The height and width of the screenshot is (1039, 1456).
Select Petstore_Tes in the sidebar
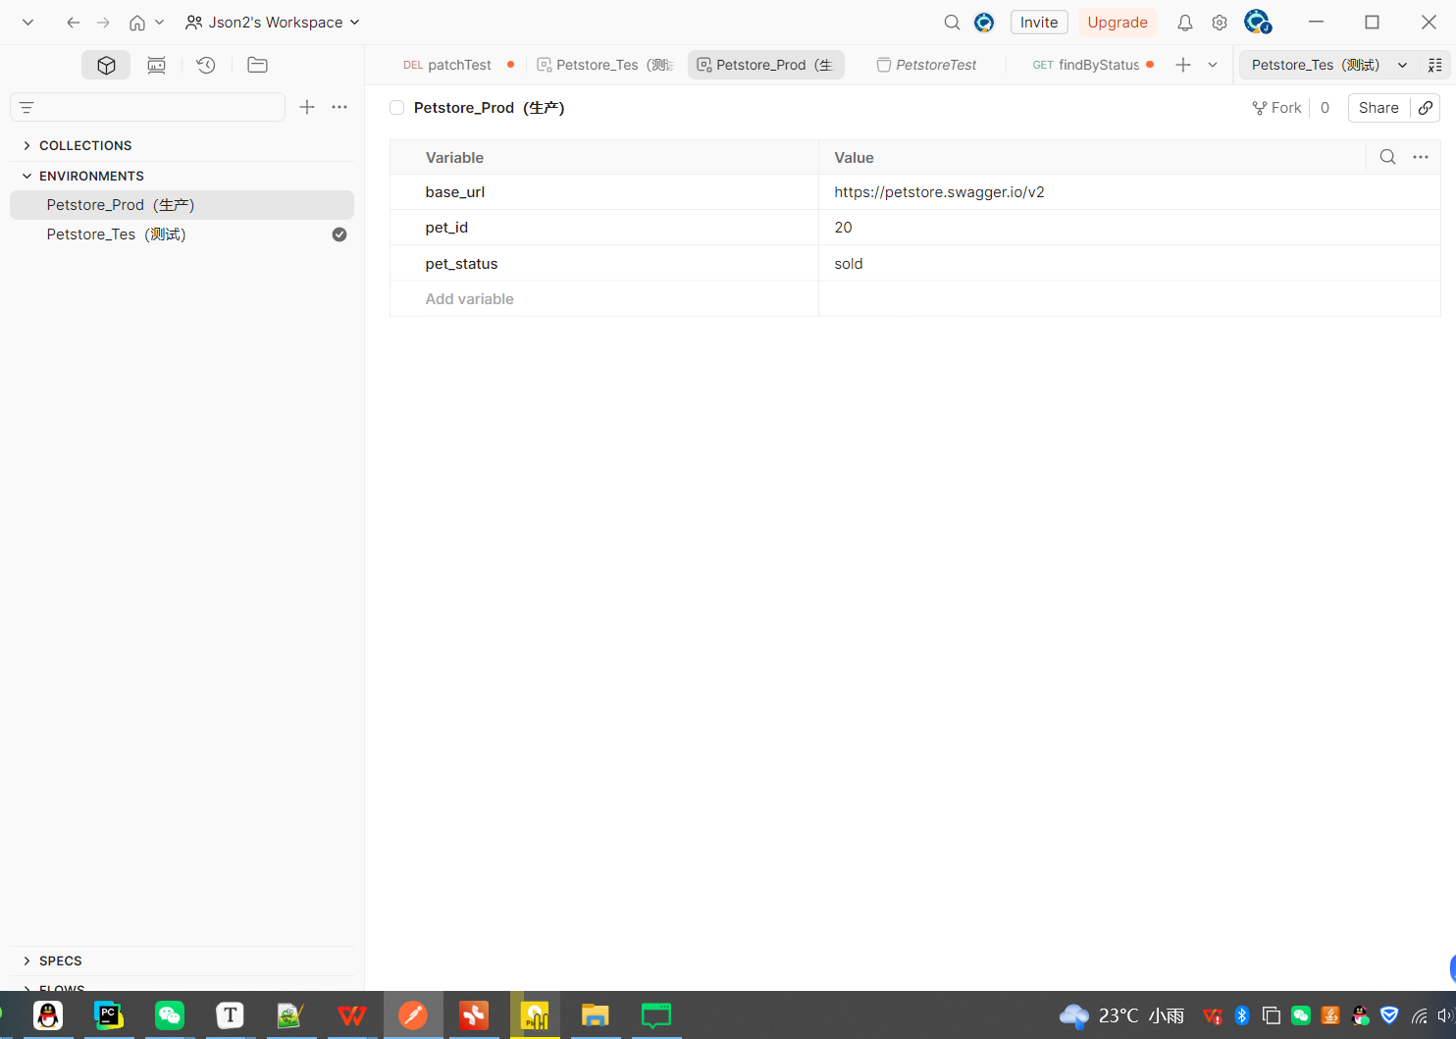[182, 234]
